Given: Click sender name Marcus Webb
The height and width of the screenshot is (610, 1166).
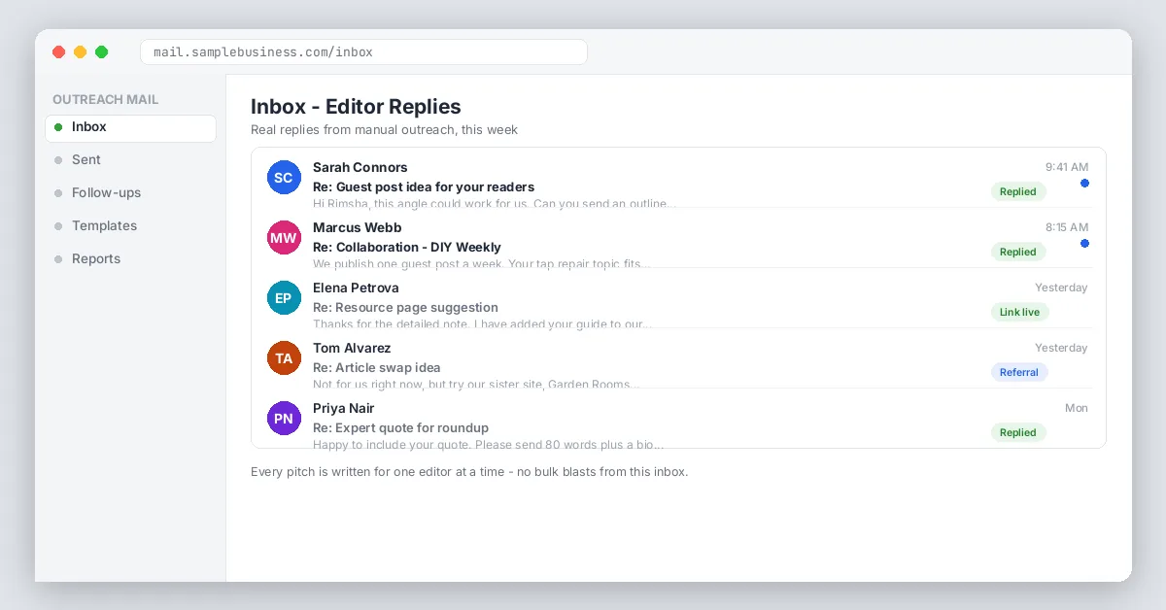Looking at the screenshot, I should [357, 227].
